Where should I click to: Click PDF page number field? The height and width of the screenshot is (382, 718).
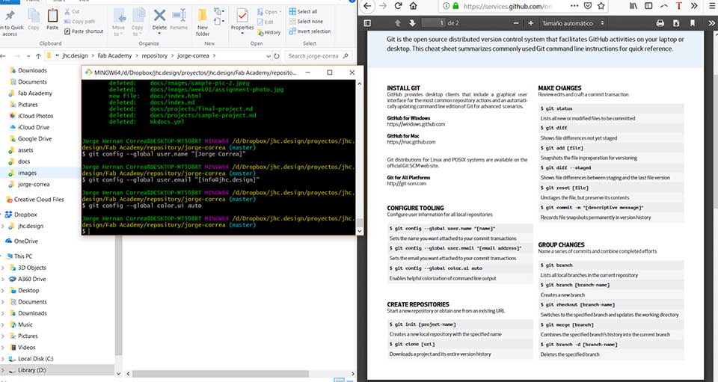tap(434, 23)
